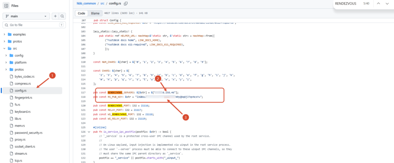
Task: Click the config folder icon
Action: [11, 55]
